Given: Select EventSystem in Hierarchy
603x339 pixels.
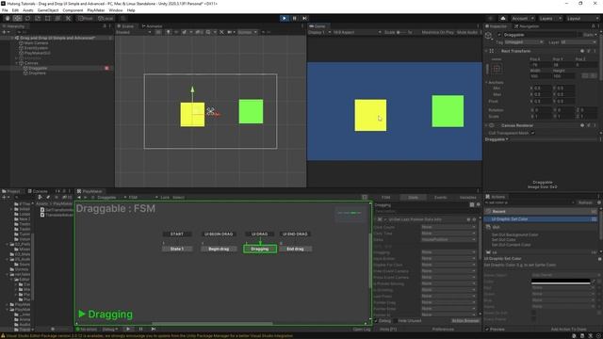Looking at the screenshot, I should [36, 48].
